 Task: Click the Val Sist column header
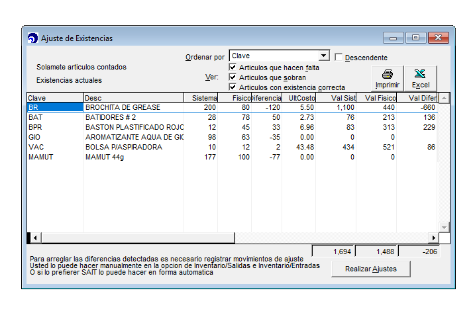(336, 98)
